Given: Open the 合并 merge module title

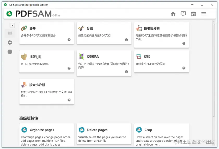Looking at the screenshot, I should pos(32,28).
